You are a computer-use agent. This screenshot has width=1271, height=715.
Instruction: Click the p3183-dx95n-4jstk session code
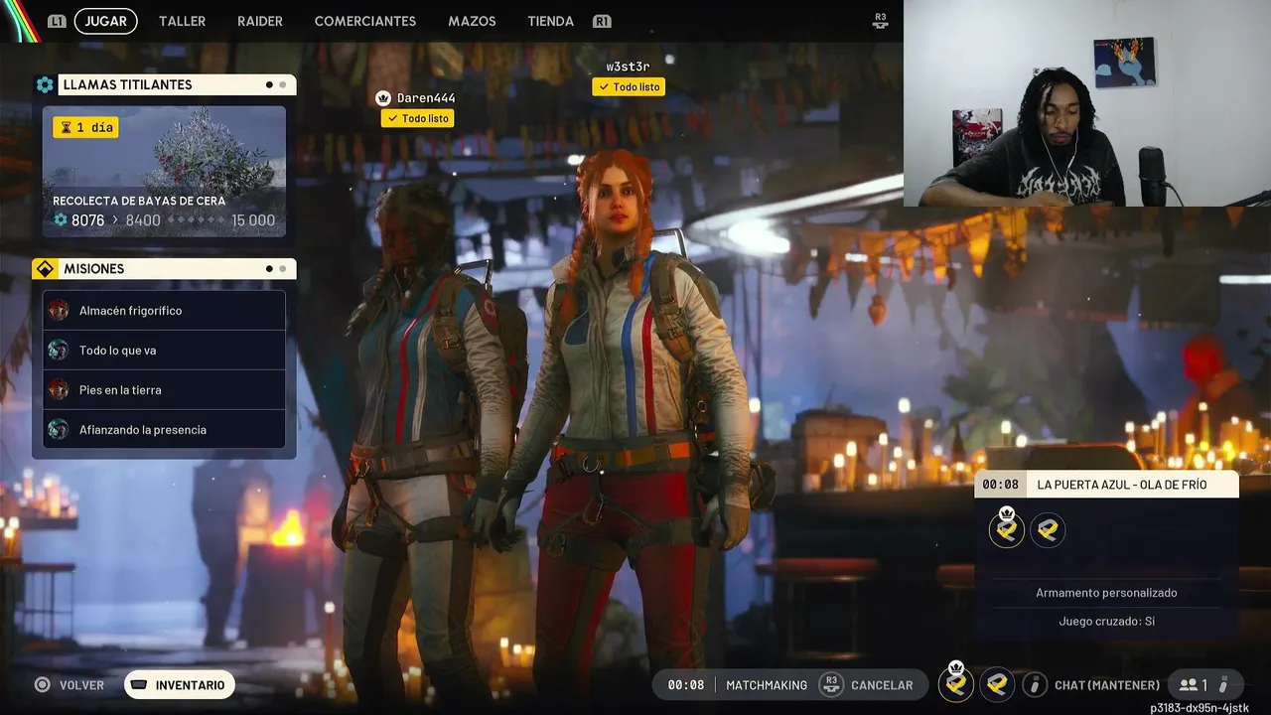tap(1200, 708)
